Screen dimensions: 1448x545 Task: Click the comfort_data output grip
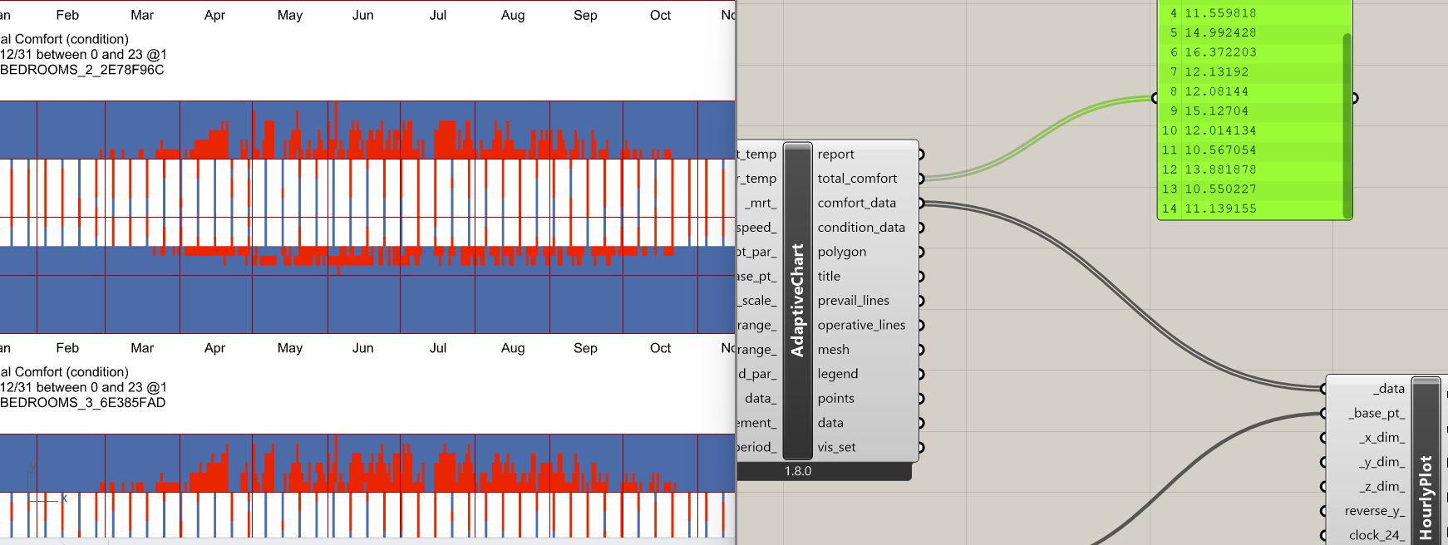click(921, 203)
